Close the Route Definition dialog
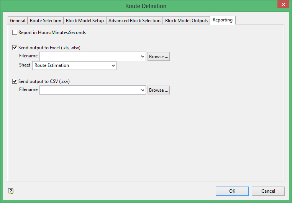The height and width of the screenshot is (203, 292). tap(282, 5)
